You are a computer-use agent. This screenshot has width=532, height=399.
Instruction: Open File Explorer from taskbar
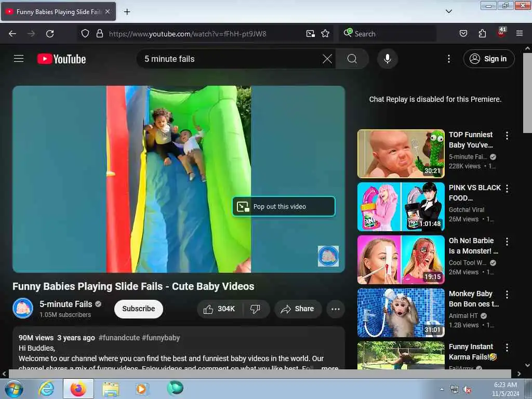111,389
